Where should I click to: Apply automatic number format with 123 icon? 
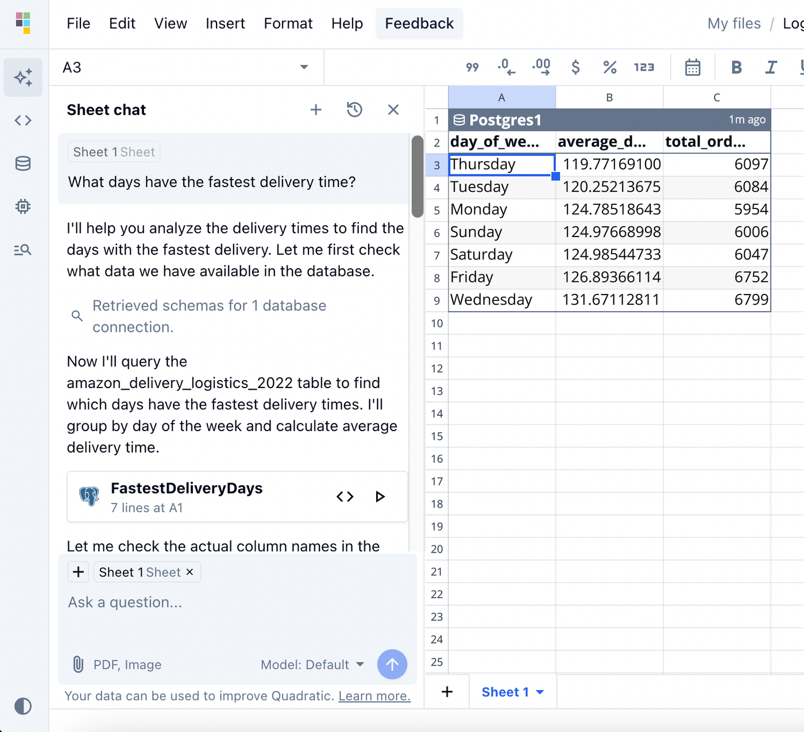click(x=644, y=67)
